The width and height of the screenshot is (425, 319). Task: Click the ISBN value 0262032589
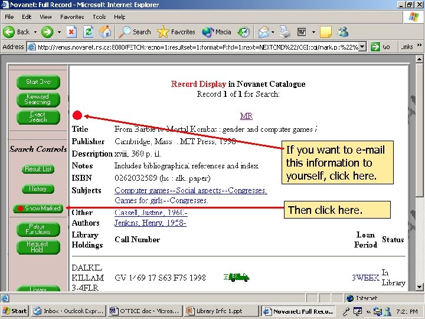tap(136, 178)
